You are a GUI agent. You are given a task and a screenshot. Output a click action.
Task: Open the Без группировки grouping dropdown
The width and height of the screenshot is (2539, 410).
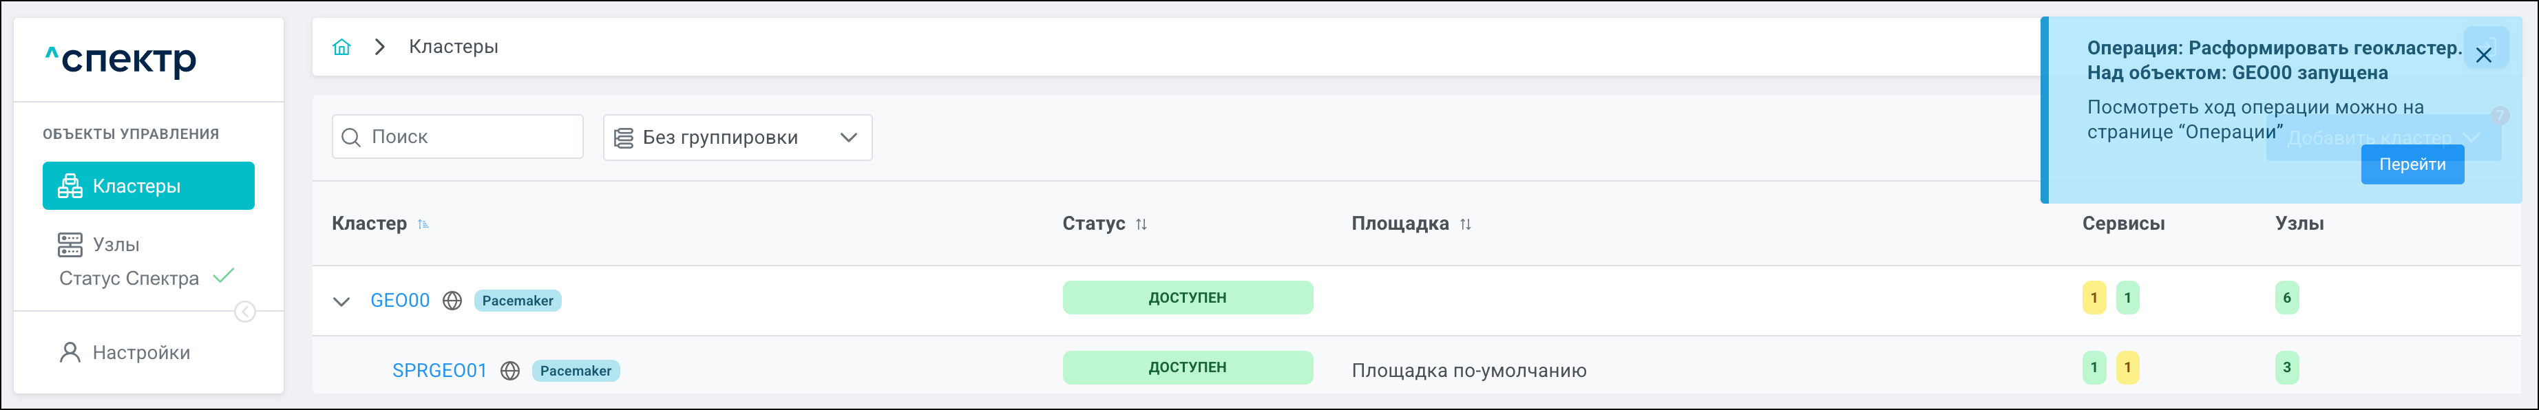737,138
